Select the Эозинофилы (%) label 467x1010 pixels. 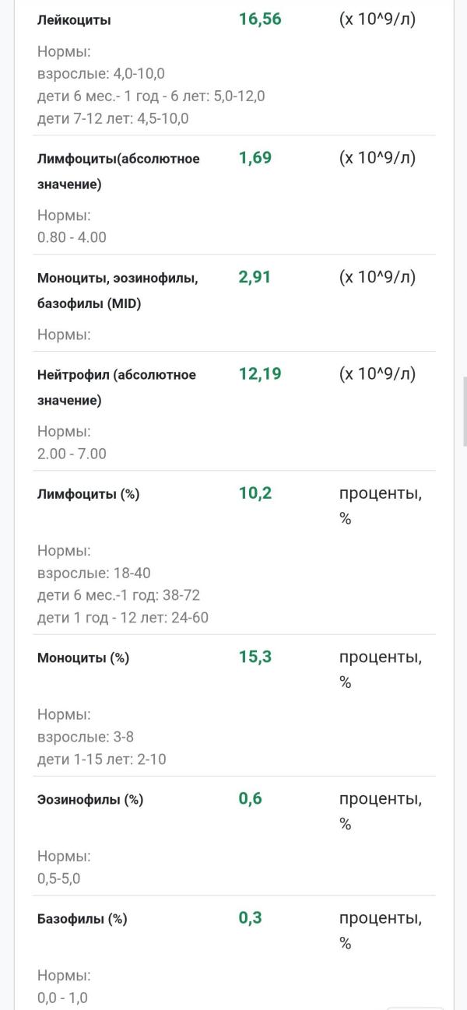pyautogui.click(x=90, y=800)
